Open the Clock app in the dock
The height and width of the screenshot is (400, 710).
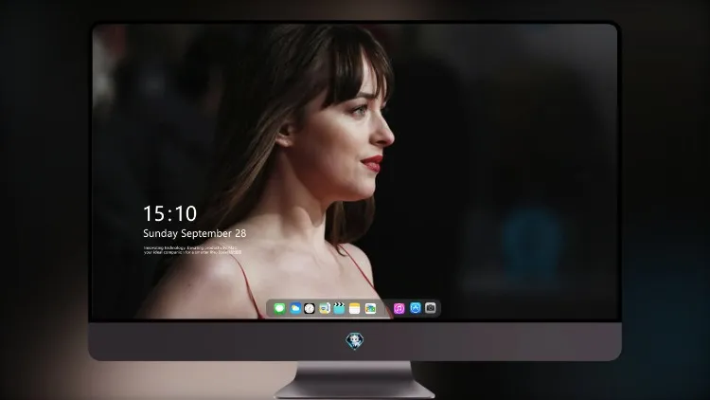click(x=310, y=308)
